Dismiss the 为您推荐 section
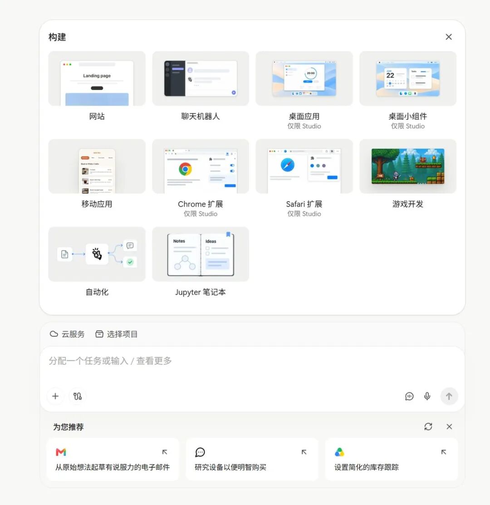 [449, 427]
